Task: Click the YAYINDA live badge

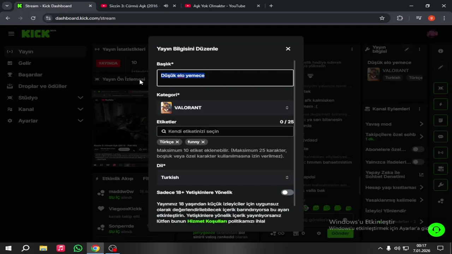Action: coord(108,63)
